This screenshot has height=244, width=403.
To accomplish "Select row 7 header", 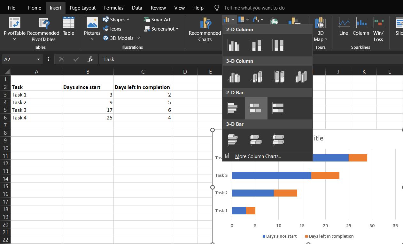I will tap(5, 125).
